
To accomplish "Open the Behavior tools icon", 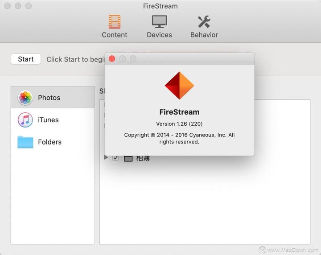I will [x=204, y=22].
